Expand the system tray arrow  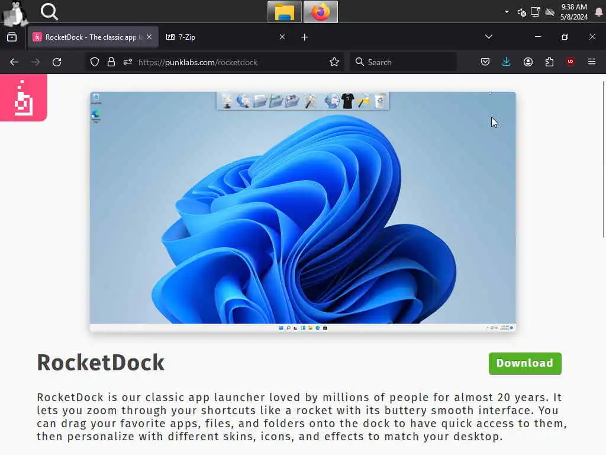pos(507,12)
